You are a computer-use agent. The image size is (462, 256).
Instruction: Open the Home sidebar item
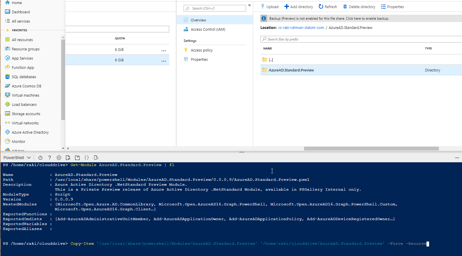[17, 3]
